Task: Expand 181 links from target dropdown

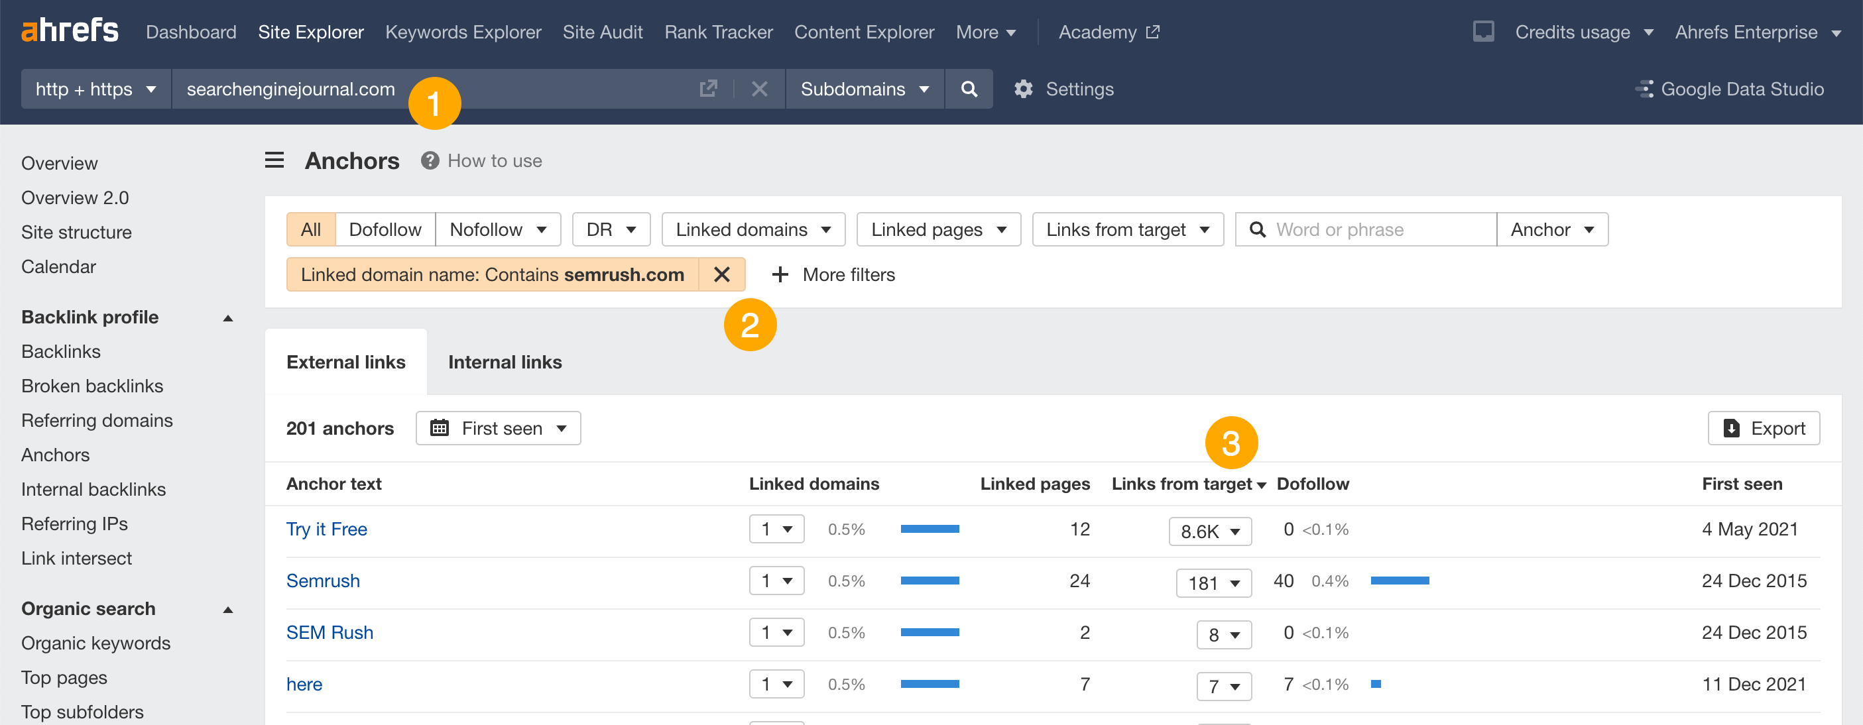Action: click(x=1213, y=583)
